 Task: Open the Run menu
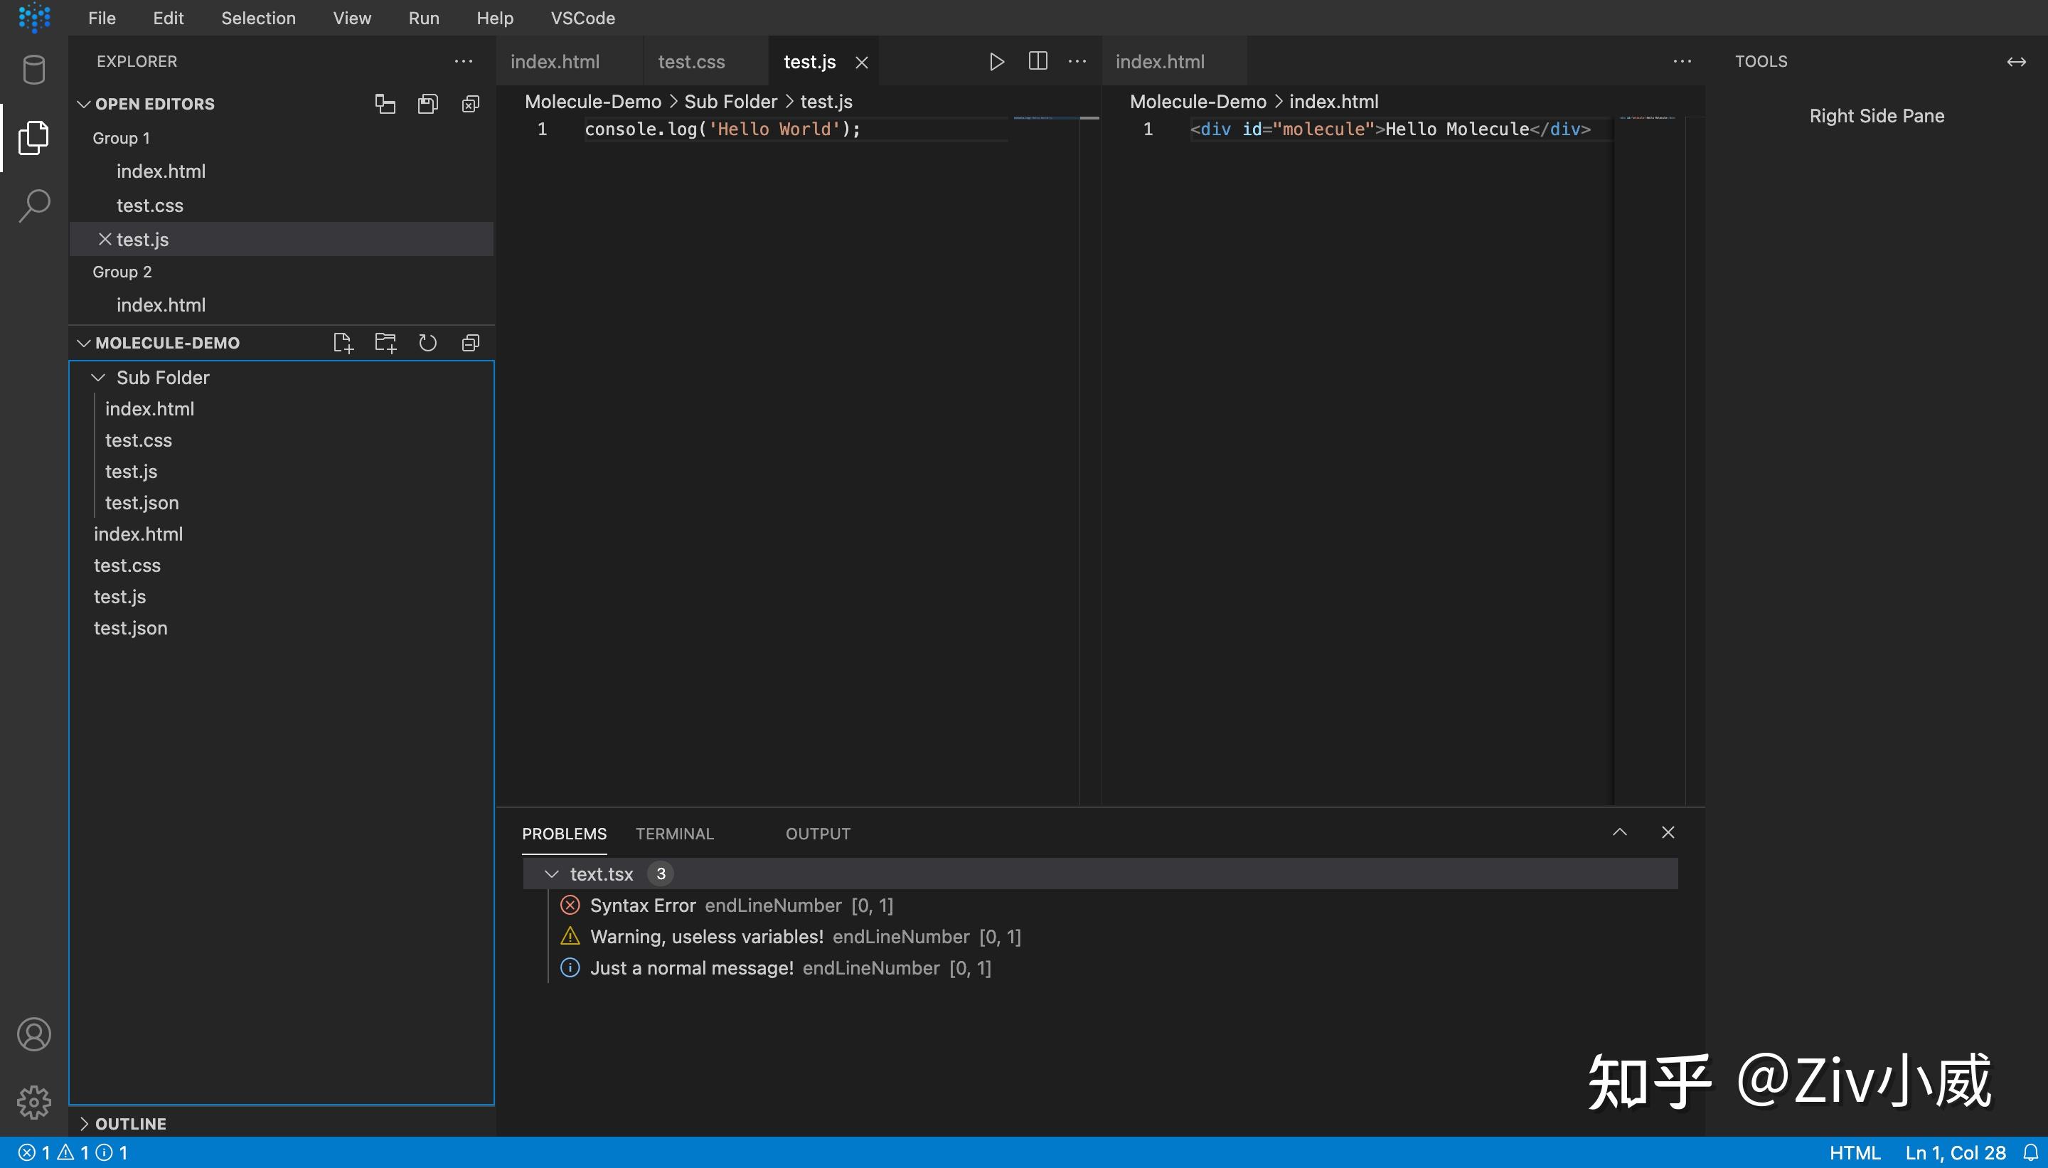point(425,18)
